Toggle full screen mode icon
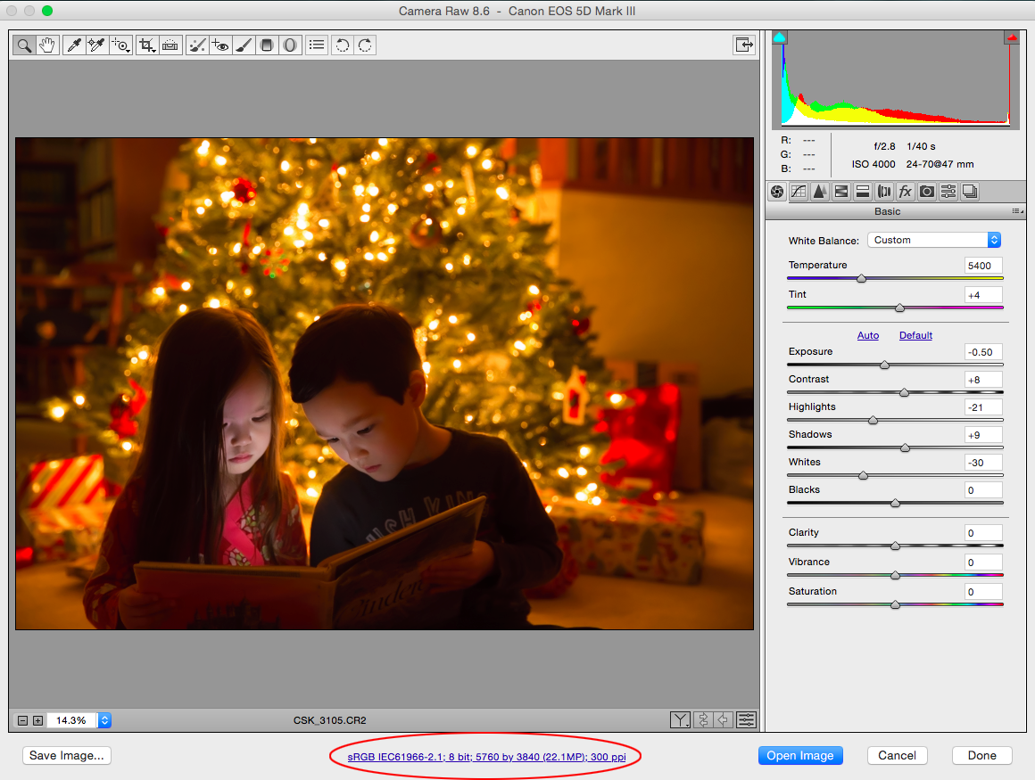Viewport: 1035px width, 780px height. 742,45
